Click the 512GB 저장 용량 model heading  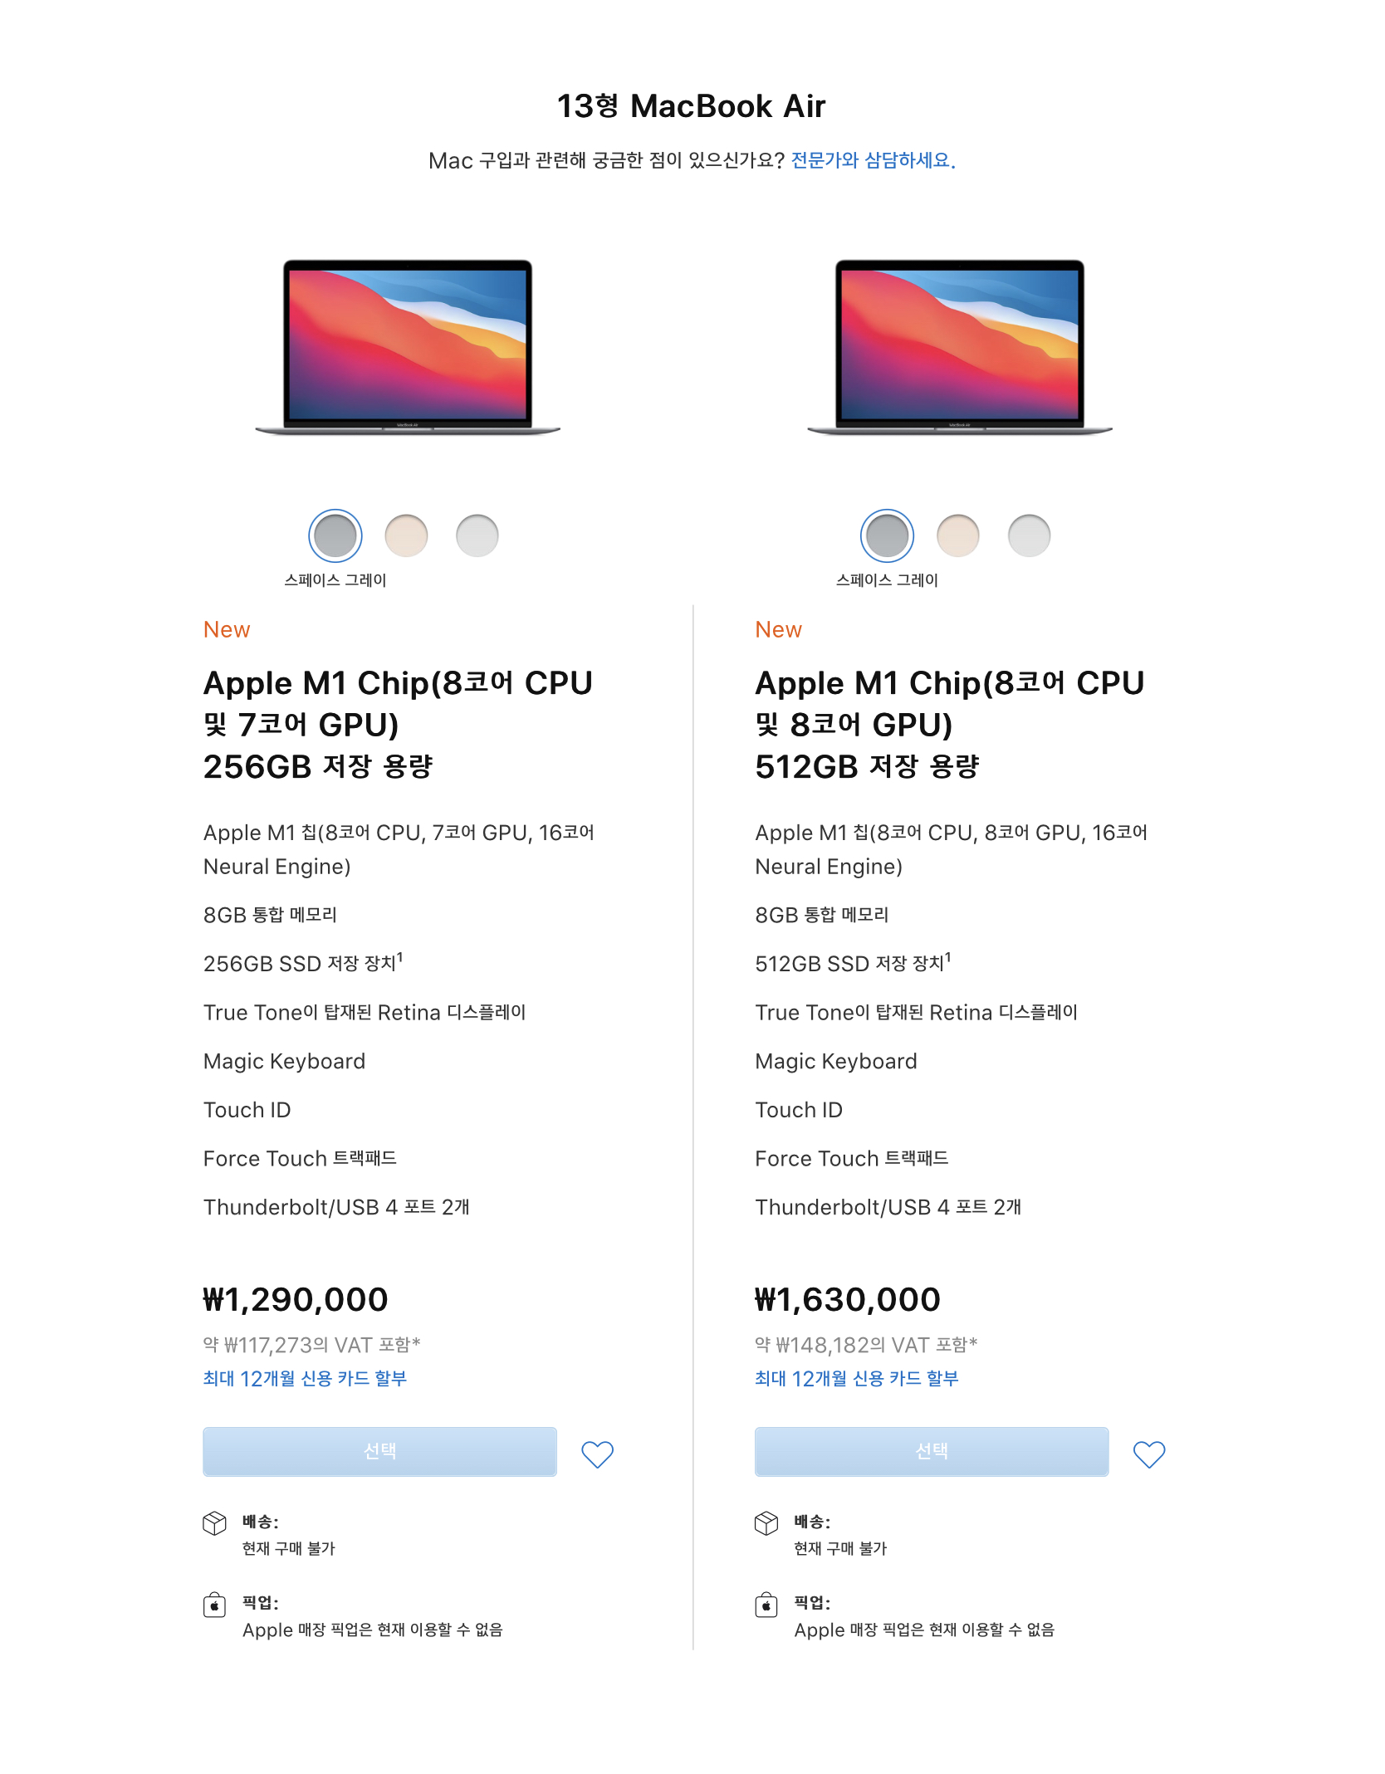(x=950, y=724)
